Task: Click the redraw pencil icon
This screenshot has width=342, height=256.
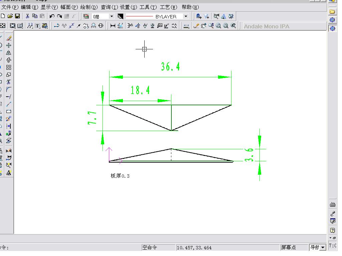Action: [x=196, y=26]
